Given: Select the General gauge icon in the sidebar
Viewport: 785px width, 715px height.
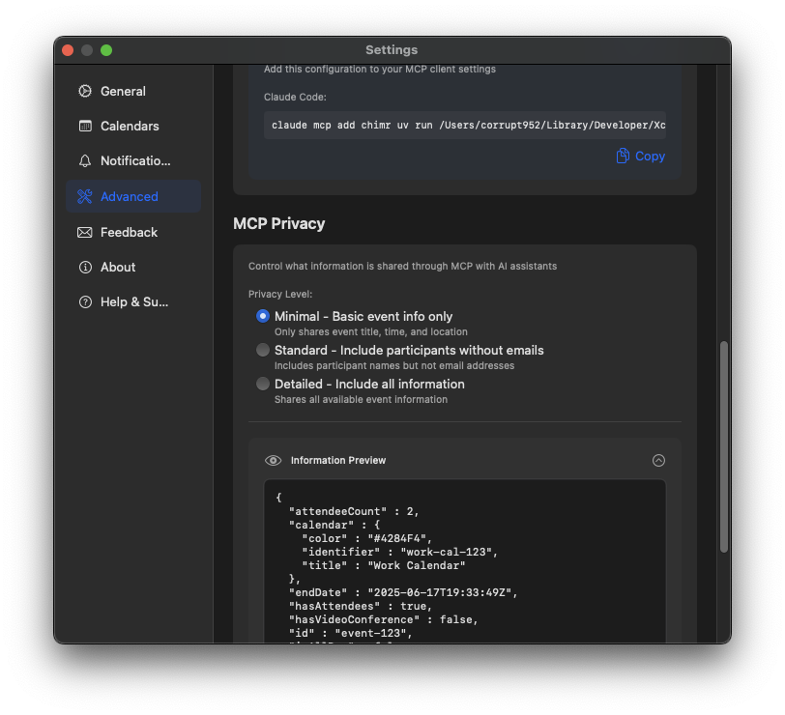Looking at the screenshot, I should 86,91.
